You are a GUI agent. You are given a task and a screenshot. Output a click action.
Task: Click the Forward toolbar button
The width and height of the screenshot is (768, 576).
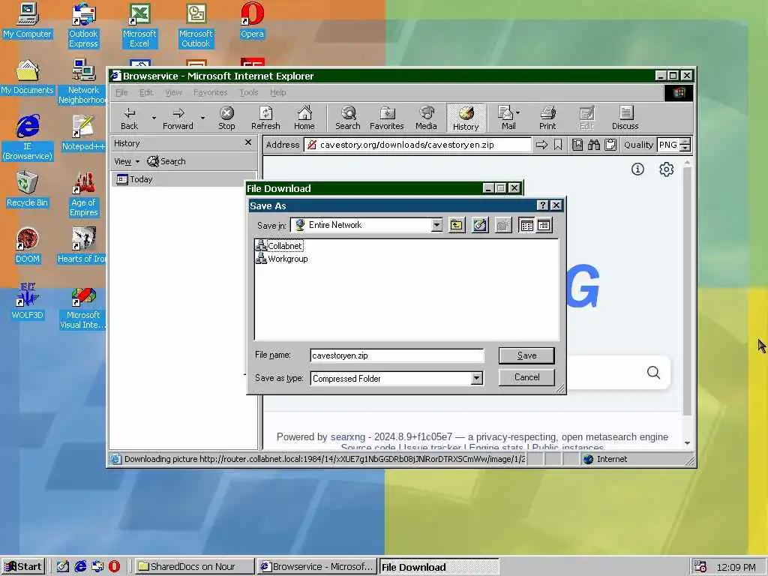point(178,118)
